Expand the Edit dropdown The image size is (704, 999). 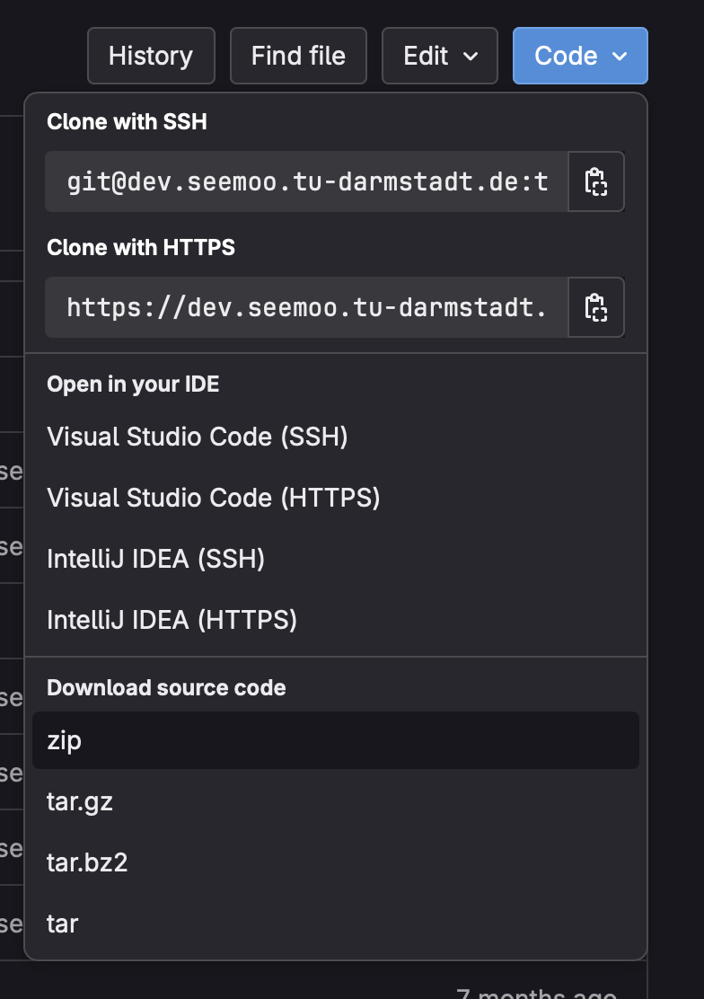pos(440,56)
